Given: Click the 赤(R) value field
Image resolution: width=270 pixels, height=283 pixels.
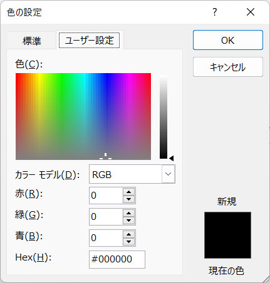Looking at the screenshot, I should click(x=106, y=196).
